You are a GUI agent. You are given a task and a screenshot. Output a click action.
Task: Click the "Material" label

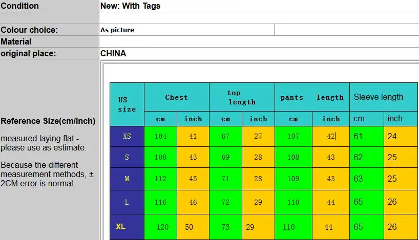(16, 41)
